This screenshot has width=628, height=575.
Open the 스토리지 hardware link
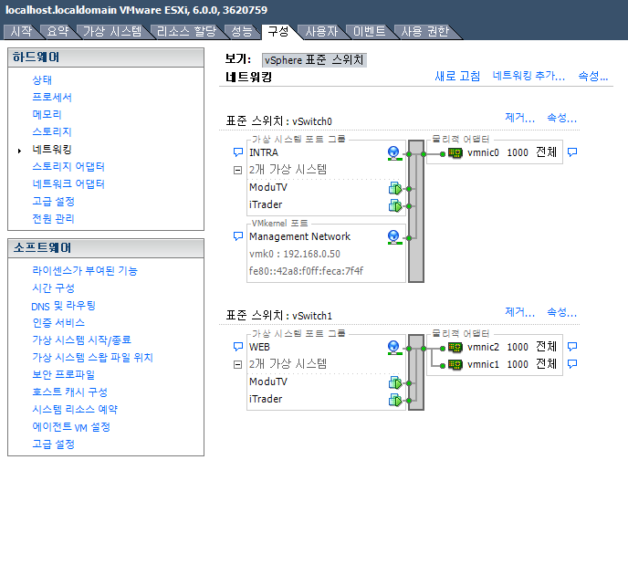pos(52,131)
